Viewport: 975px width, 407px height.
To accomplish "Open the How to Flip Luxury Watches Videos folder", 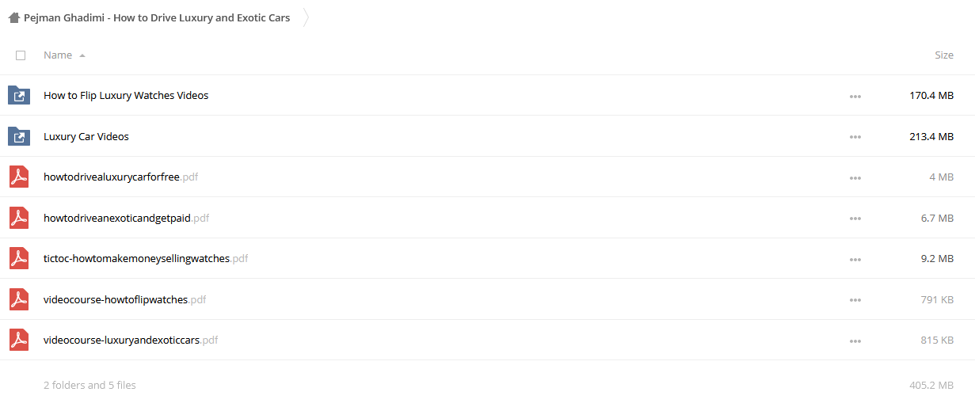I will click(126, 95).
